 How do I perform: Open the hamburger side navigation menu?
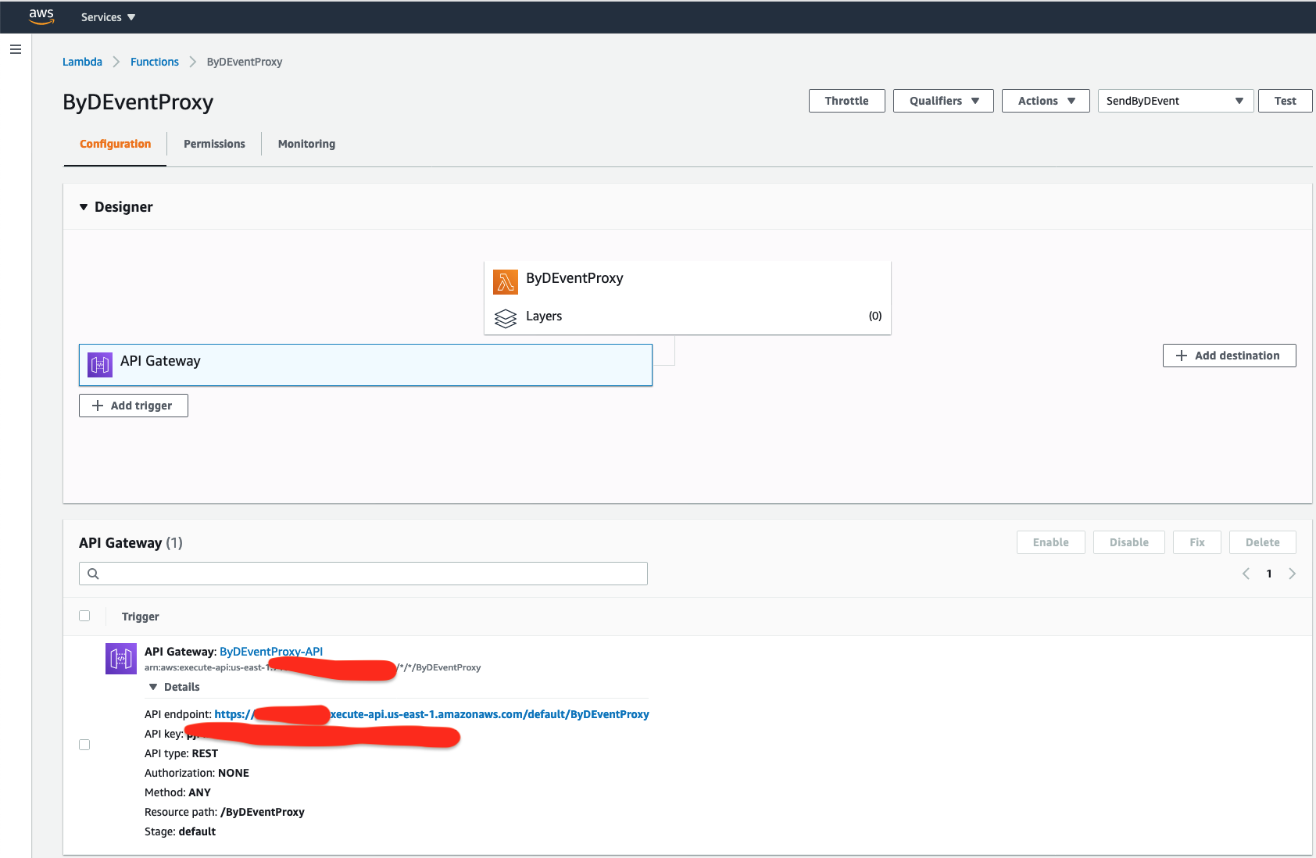(16, 49)
